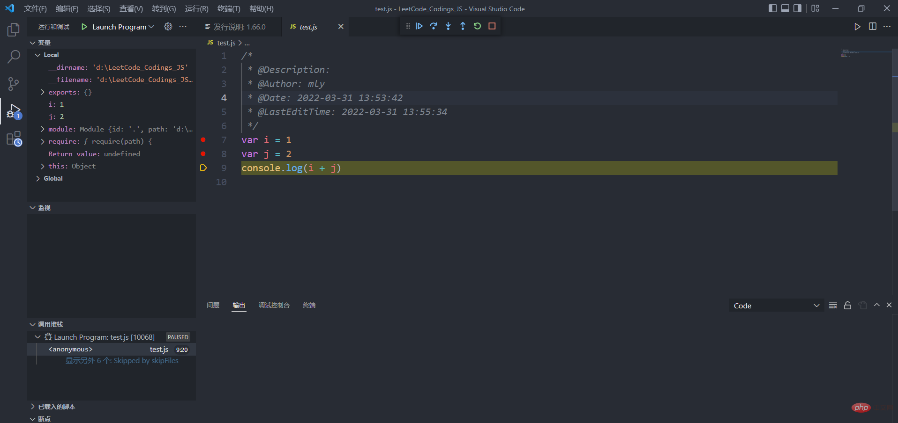Click the editor minimap preview

[849, 53]
